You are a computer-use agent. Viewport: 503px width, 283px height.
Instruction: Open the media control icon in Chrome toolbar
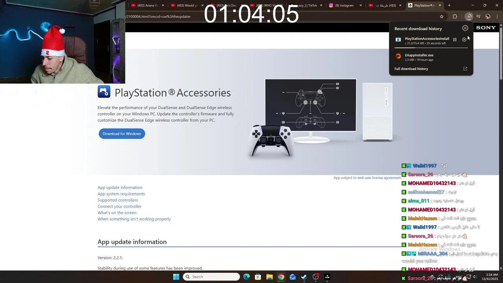(478, 17)
